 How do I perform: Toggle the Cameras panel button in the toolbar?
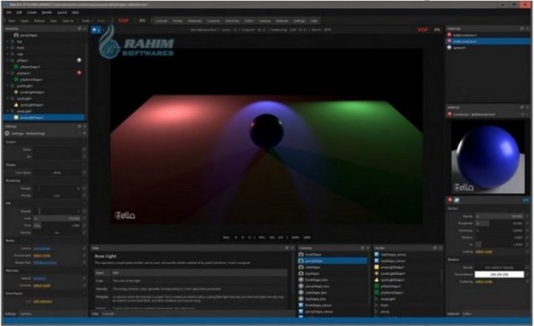click(x=213, y=21)
